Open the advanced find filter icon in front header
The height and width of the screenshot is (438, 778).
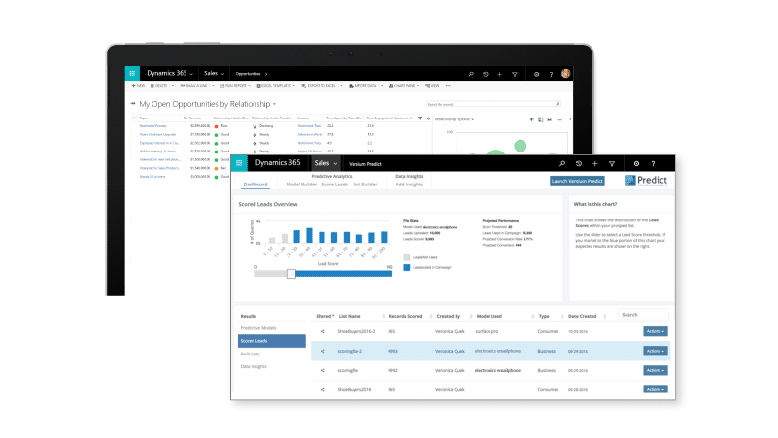(x=612, y=164)
